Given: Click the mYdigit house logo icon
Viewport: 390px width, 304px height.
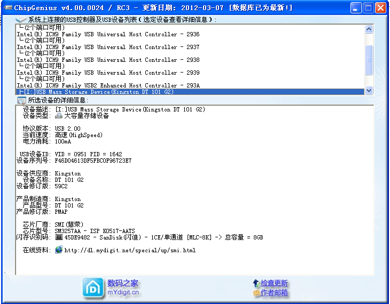Looking at the screenshot, I should 93,287.
